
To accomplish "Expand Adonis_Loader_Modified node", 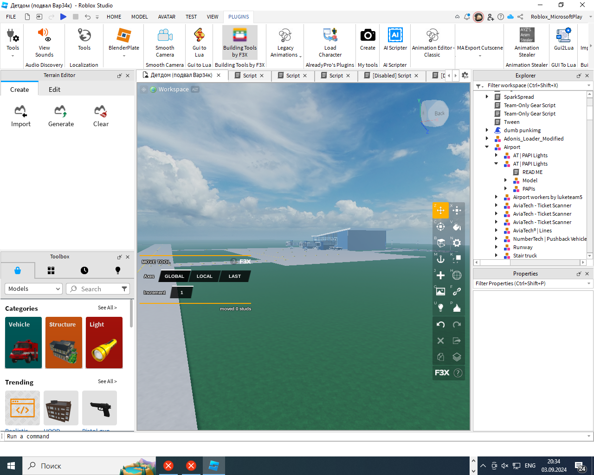I will click(x=487, y=139).
